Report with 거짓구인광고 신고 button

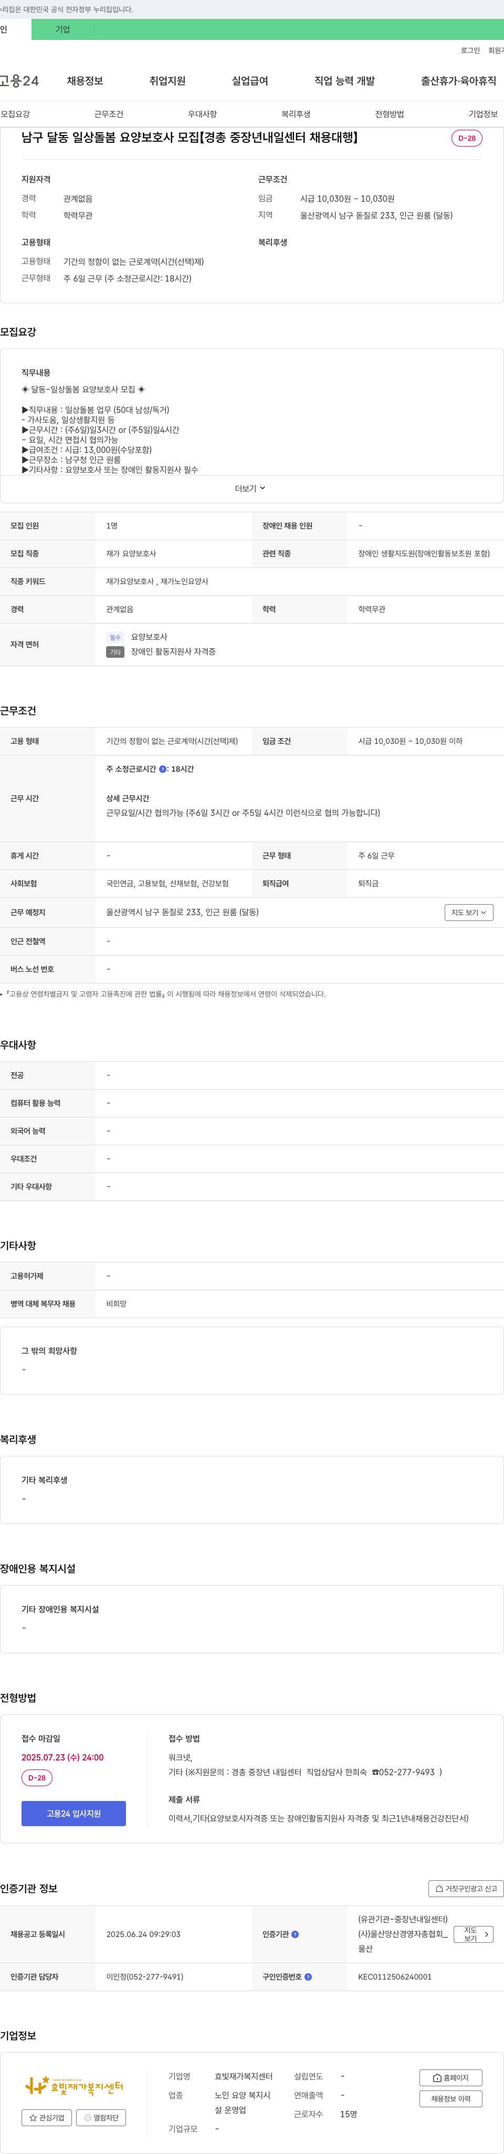pos(466,1888)
